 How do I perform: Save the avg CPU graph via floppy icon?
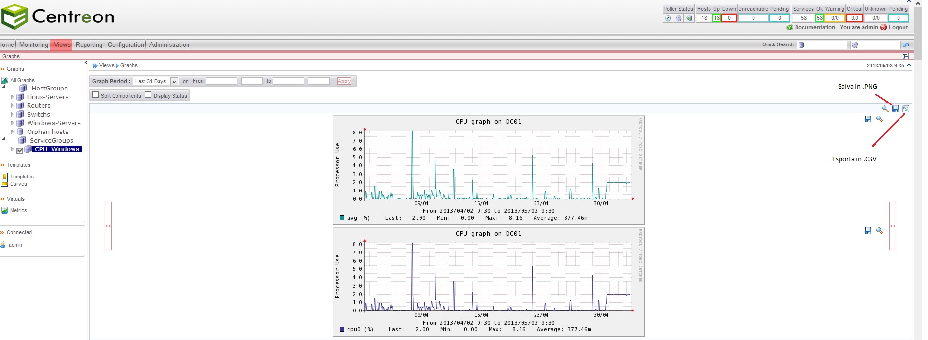click(x=868, y=119)
